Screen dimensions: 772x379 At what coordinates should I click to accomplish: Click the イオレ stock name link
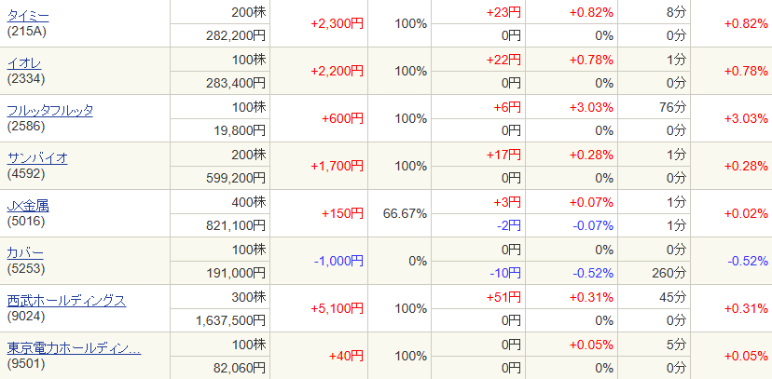23,63
